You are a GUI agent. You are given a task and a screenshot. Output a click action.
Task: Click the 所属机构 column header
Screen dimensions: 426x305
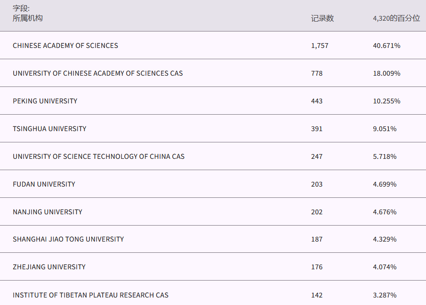point(28,18)
